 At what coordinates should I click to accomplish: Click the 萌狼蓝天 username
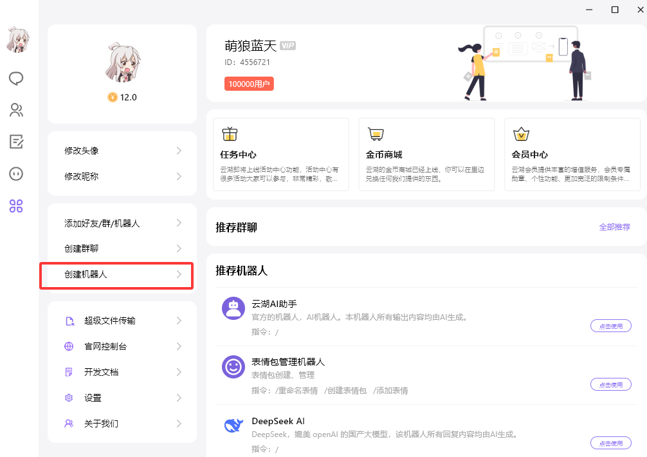pos(250,46)
